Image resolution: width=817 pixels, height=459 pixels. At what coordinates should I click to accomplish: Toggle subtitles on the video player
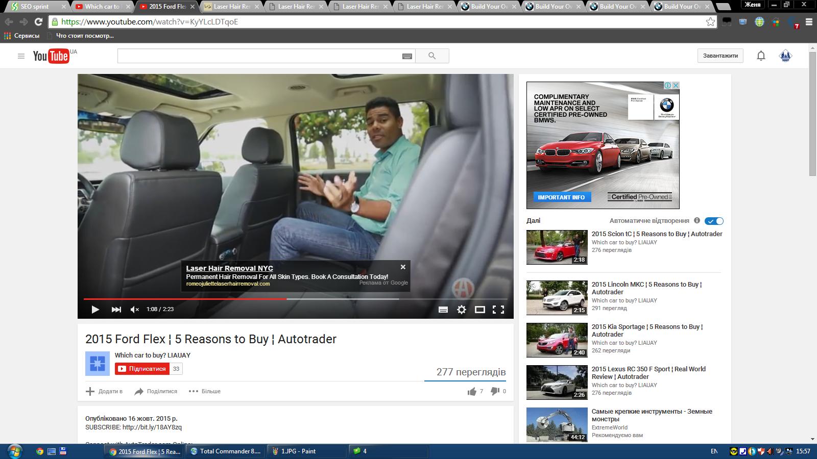tap(443, 310)
